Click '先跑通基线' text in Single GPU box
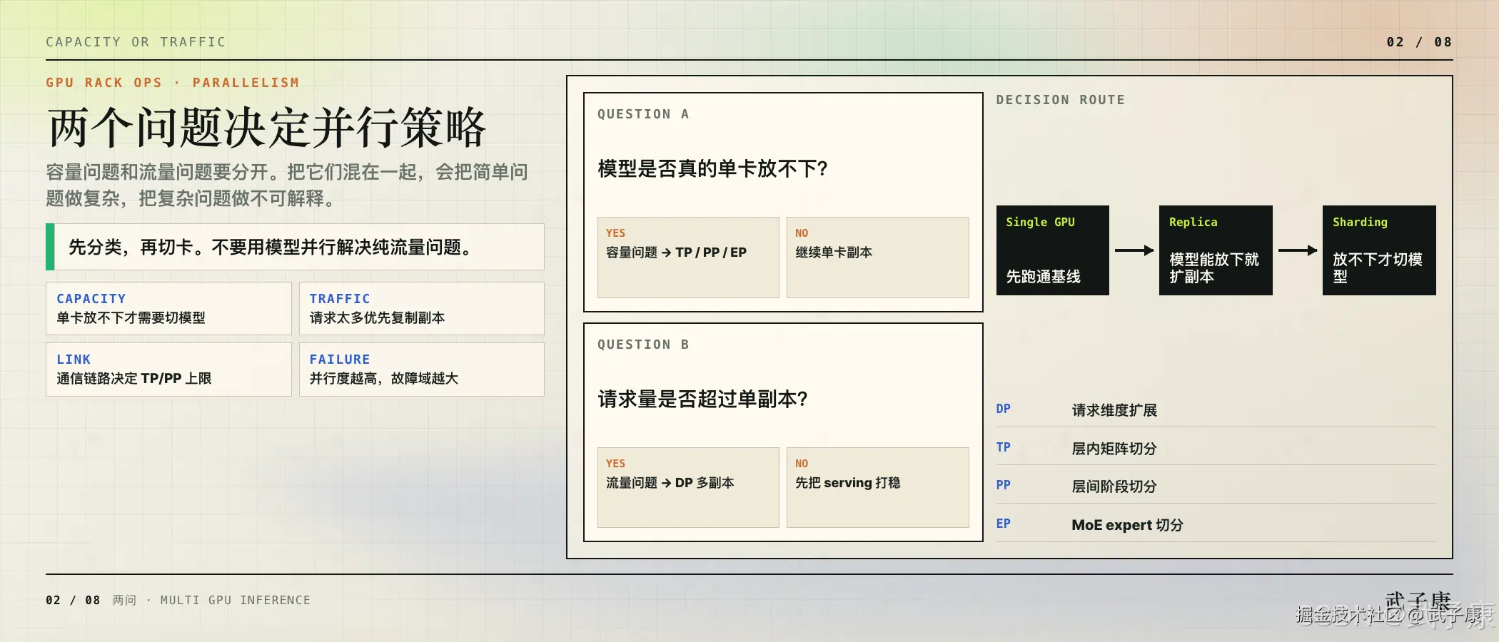The image size is (1499, 642). (1043, 277)
